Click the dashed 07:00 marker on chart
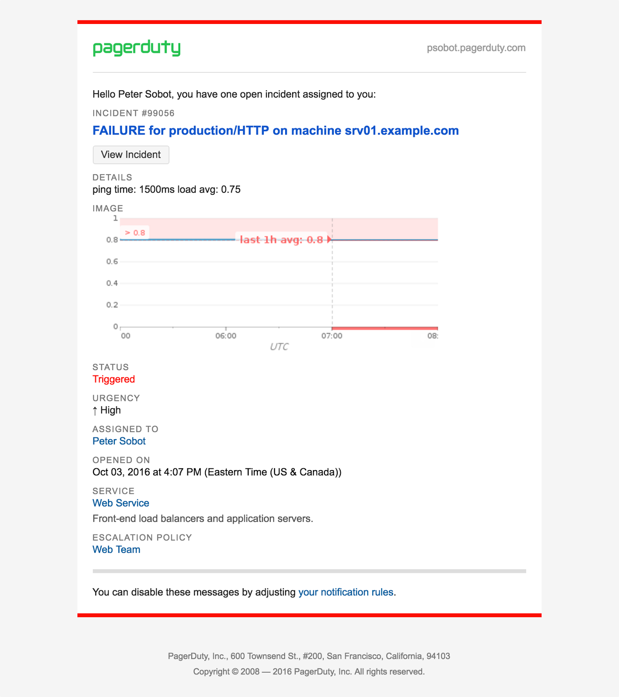This screenshot has height=697, width=619. (x=332, y=283)
